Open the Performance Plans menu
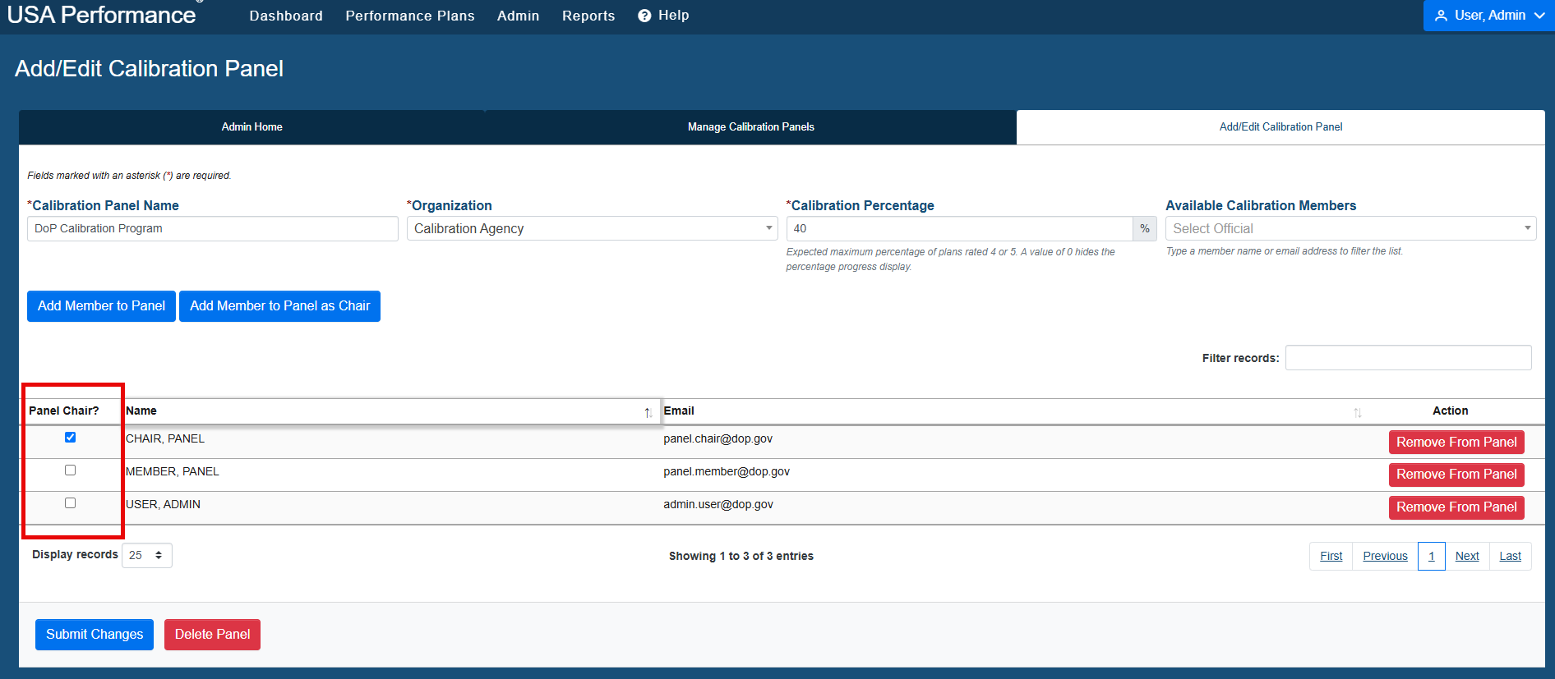 pyautogui.click(x=410, y=16)
